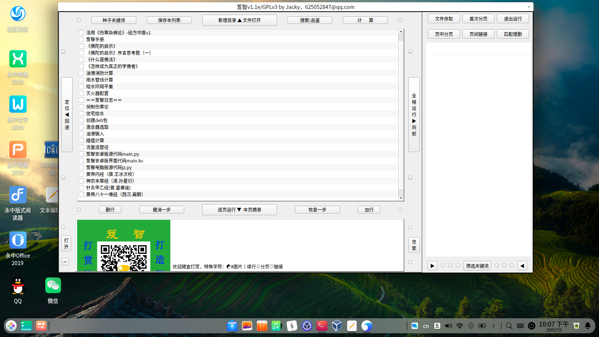Open the QQ penguin desktop icon

click(x=18, y=290)
